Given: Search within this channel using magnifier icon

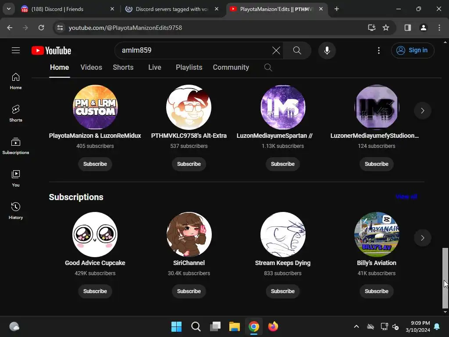Looking at the screenshot, I should [x=268, y=67].
